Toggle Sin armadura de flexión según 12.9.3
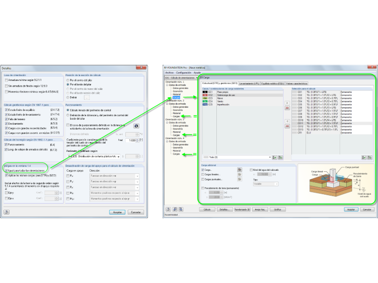 tap(6, 86)
